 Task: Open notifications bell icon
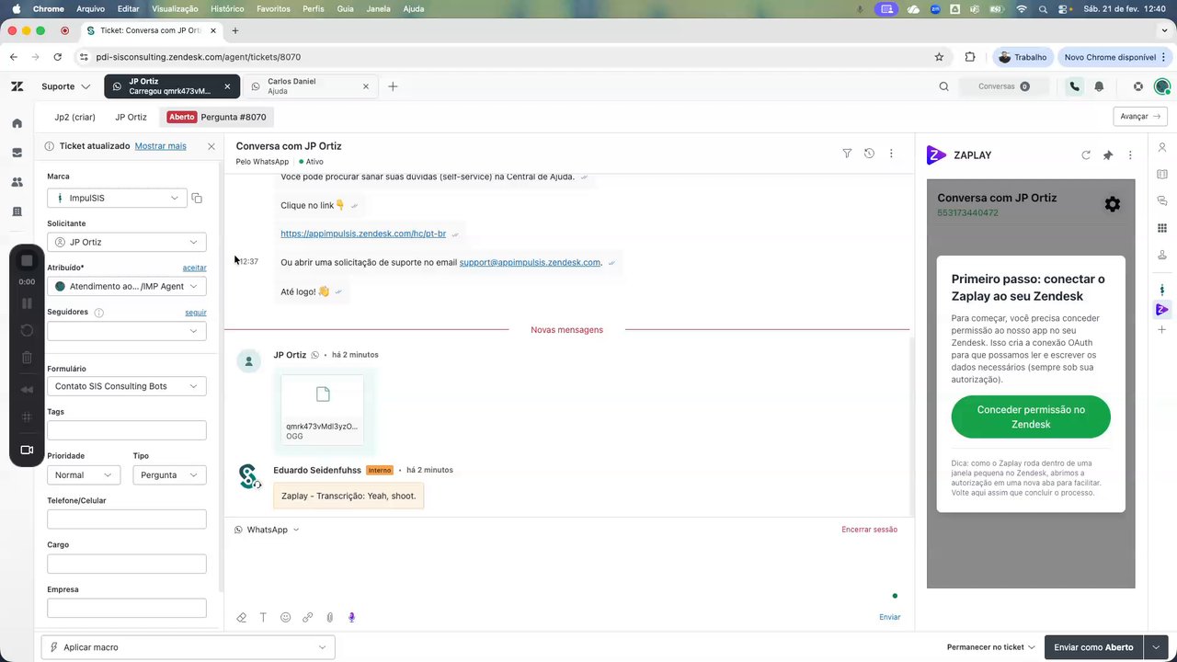coord(1099,86)
